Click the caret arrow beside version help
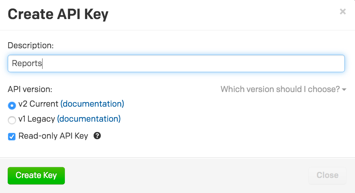Screen dimensions: 355x193 [344, 90]
